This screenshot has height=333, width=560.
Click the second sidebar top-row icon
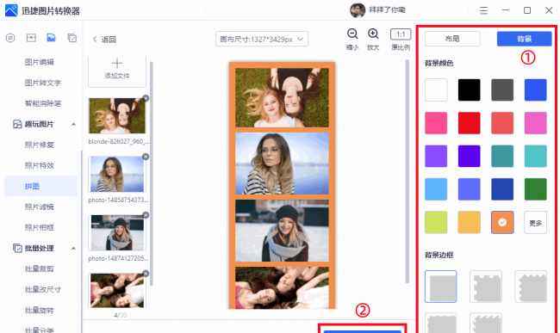[31, 38]
